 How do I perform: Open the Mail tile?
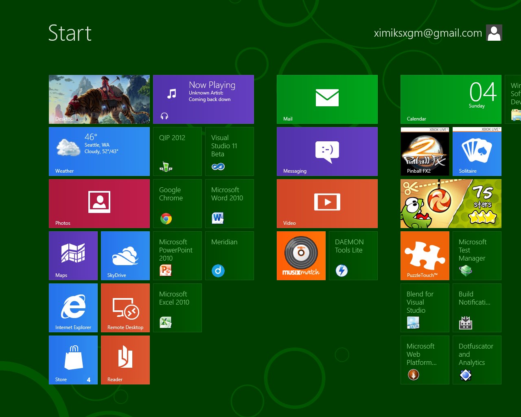click(327, 99)
